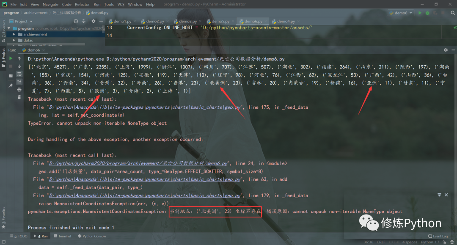Open Run panel settings gear
This screenshot has width=457, height=245.
tap(446, 50)
